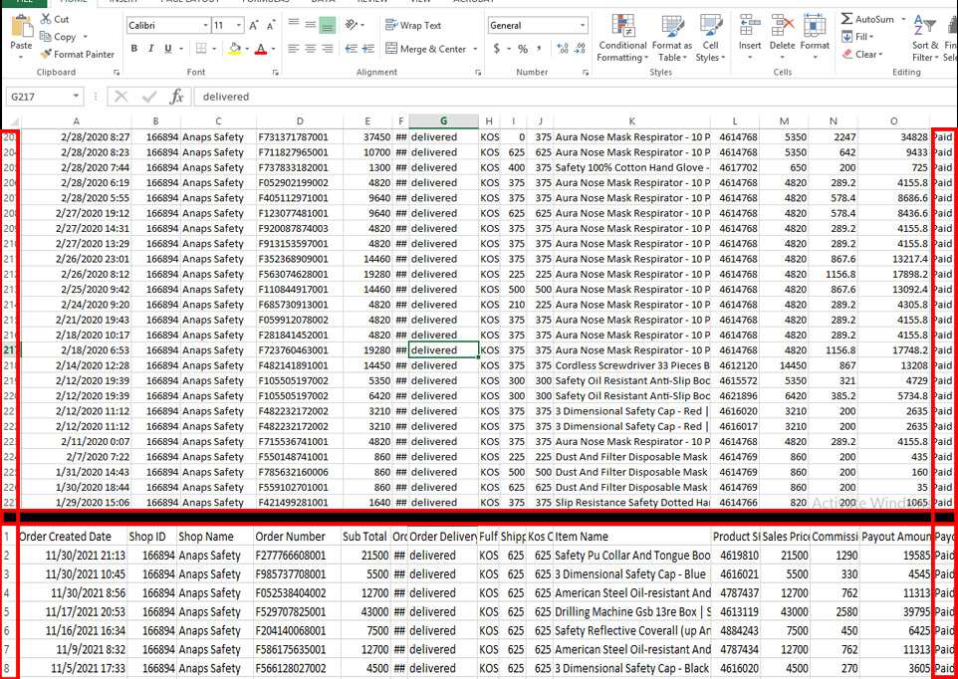Open the Calibri font name dropdown
The width and height of the screenshot is (958, 679).
click(x=206, y=26)
